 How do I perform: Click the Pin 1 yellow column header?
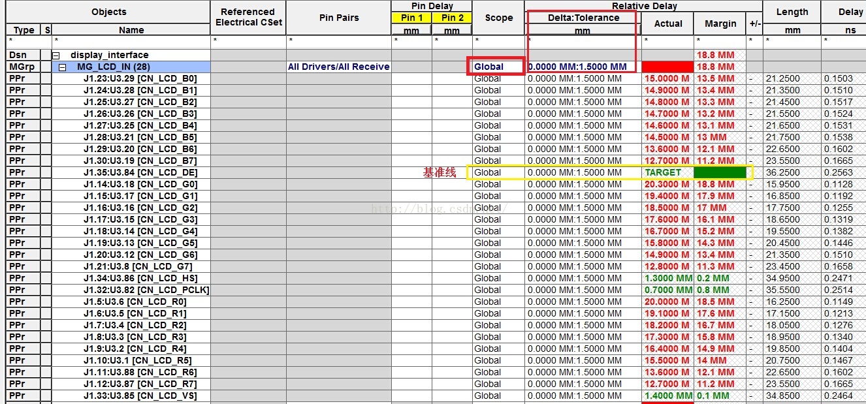click(x=411, y=18)
